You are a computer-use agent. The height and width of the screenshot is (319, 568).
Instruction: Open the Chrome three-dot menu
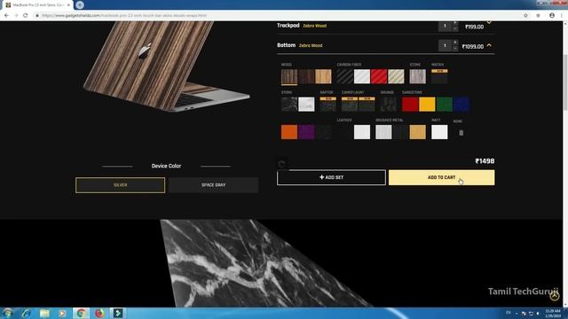[562, 16]
